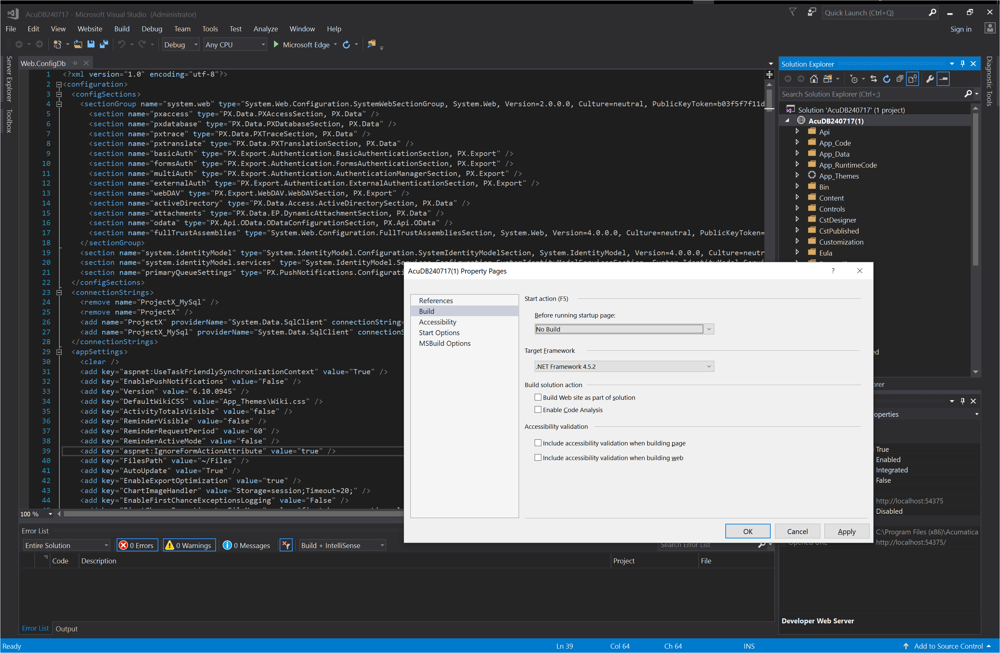
Task: Click the Solution Explorer Home icon
Action: click(814, 79)
